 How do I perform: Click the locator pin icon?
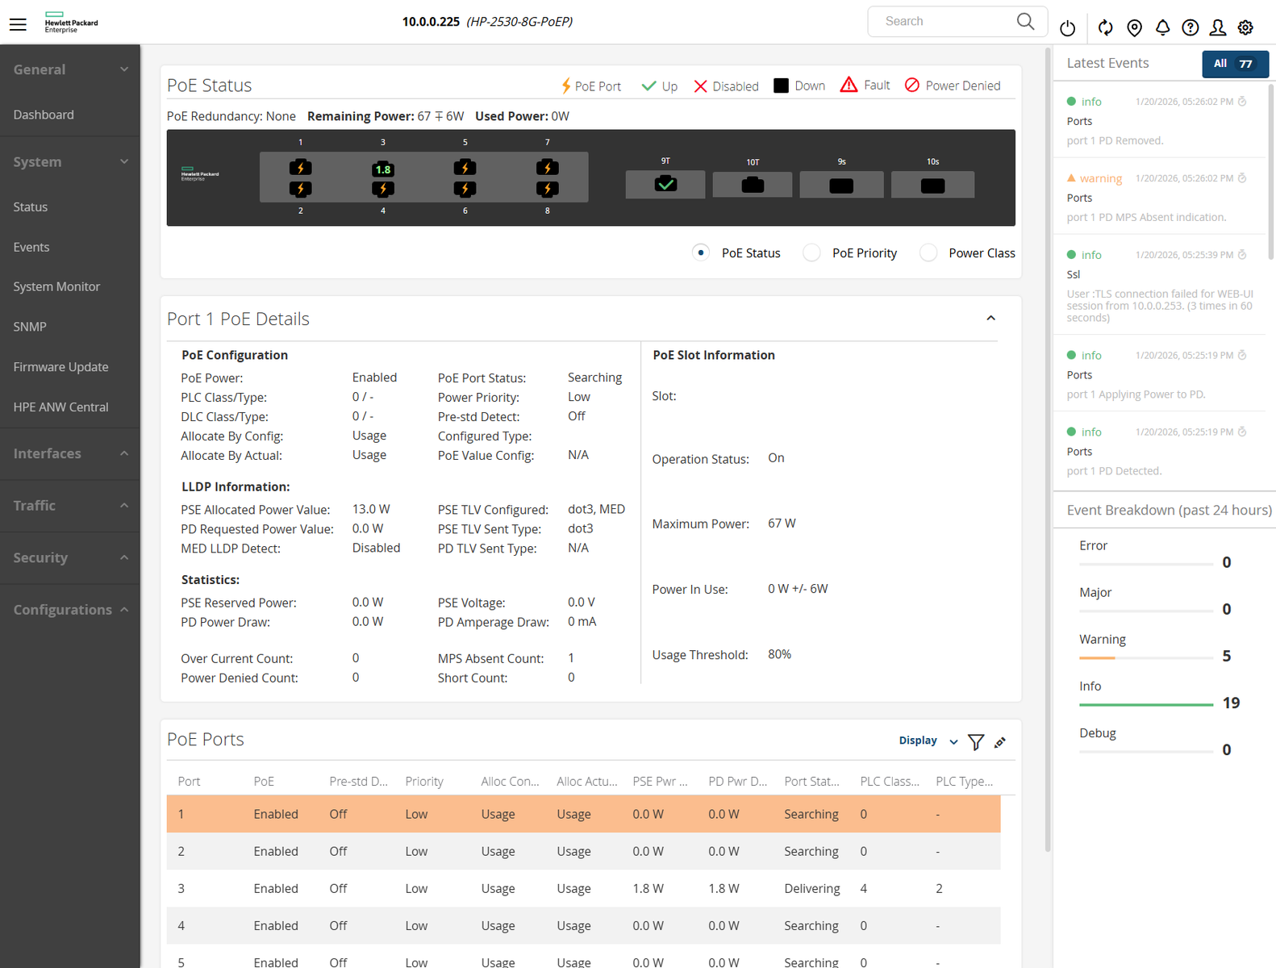1134,28
